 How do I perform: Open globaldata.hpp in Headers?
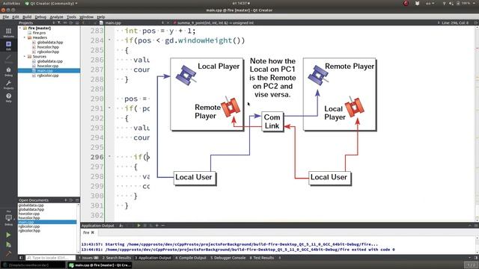50,43
